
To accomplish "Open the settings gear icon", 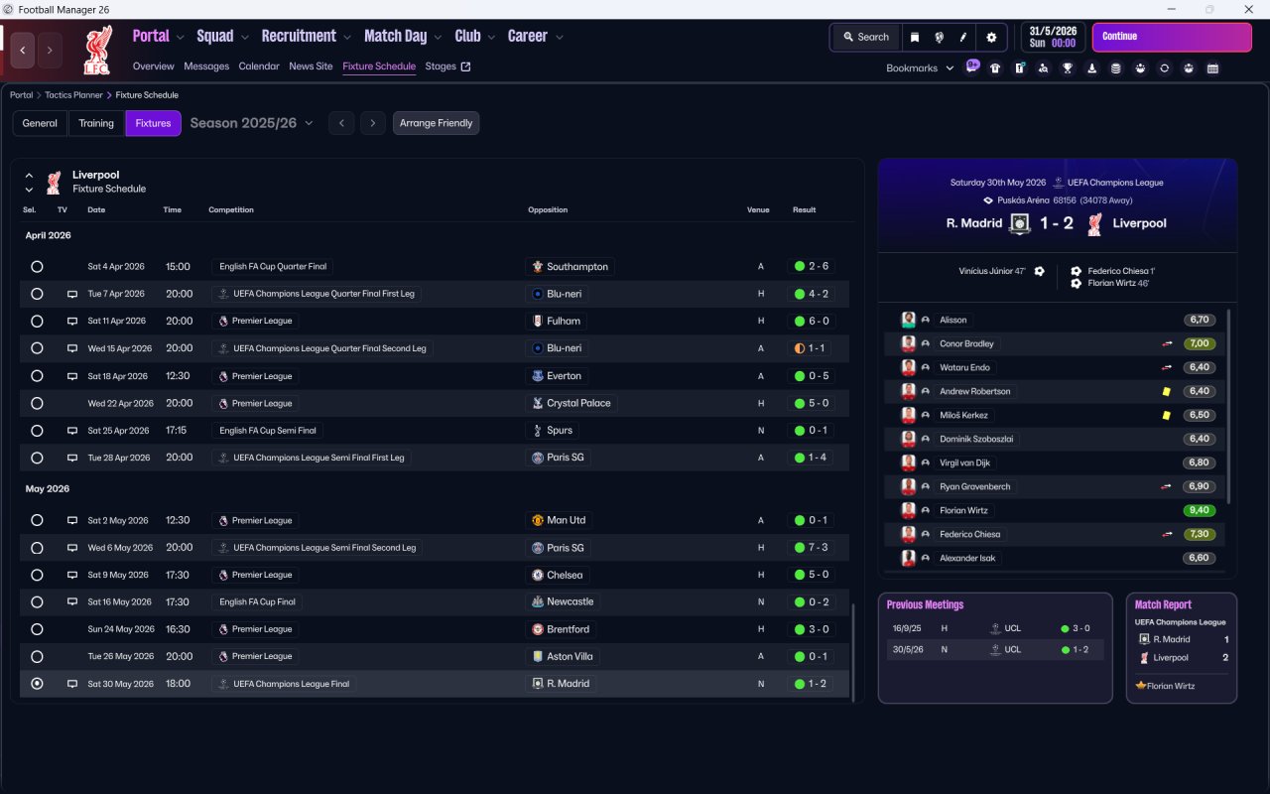I will click(x=991, y=37).
